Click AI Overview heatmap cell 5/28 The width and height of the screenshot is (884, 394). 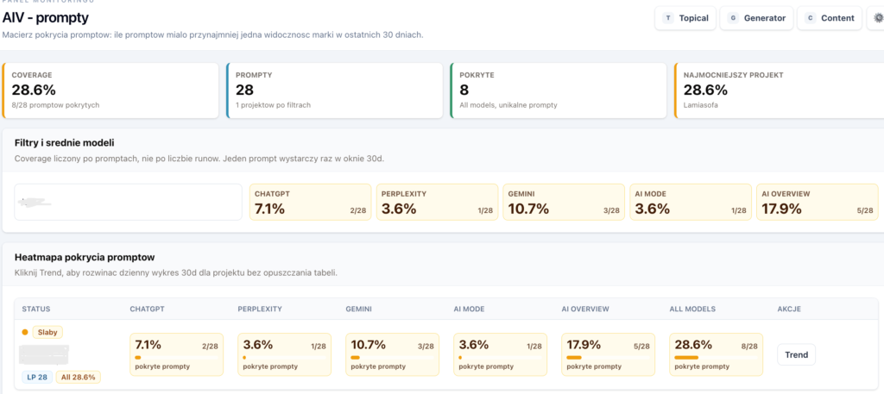point(609,354)
